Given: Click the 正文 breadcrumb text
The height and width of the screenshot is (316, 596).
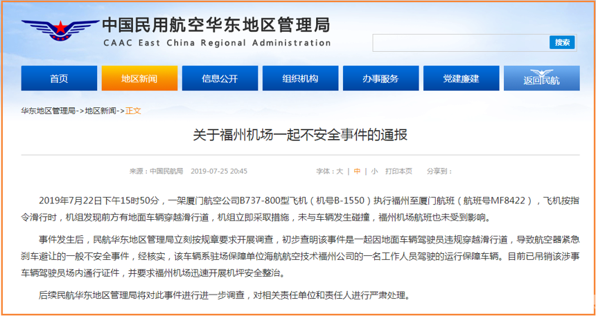Looking at the screenshot, I should coord(134,111).
